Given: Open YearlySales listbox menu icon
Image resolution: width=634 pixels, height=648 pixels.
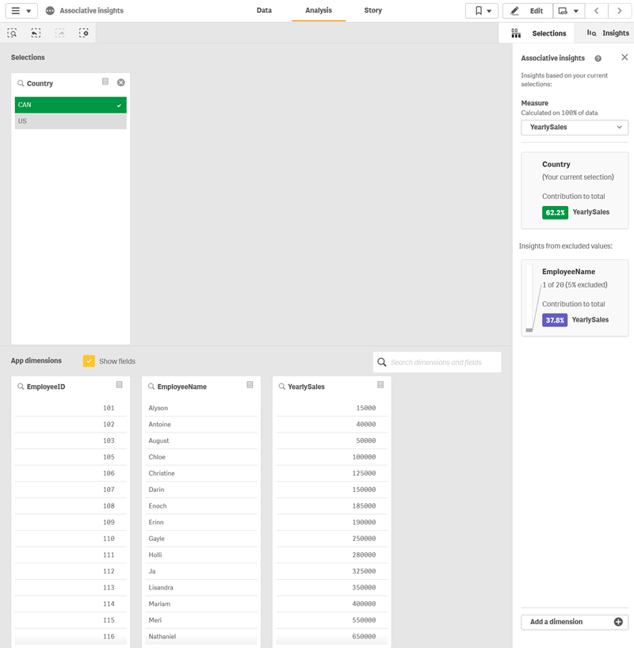Looking at the screenshot, I should coord(381,385).
